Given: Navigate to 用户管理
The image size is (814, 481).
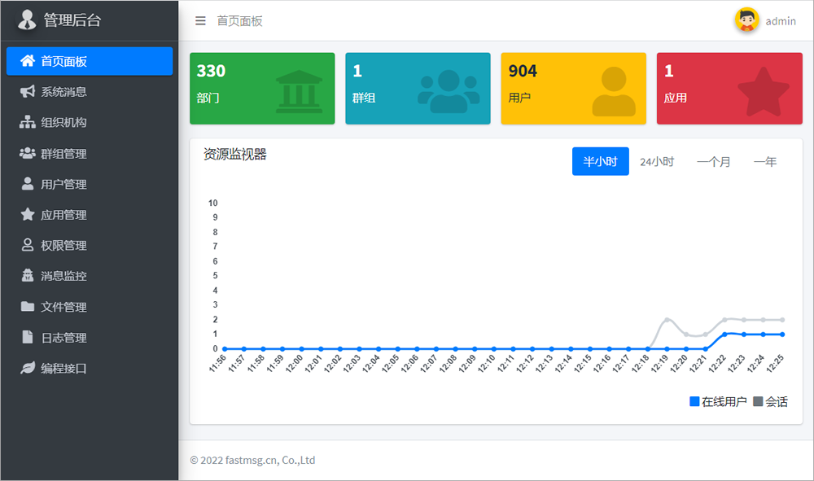Looking at the screenshot, I should click(x=90, y=184).
